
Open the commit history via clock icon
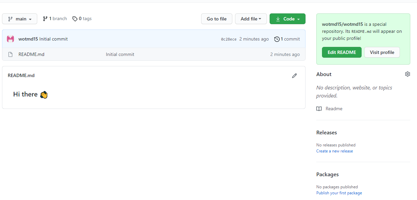(x=277, y=39)
